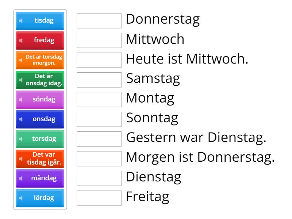Click the answer box beside "Samstag"
The width and height of the screenshot is (292, 219).
coord(99,80)
